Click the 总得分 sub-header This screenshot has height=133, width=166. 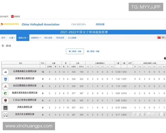click(x=74, y=66)
